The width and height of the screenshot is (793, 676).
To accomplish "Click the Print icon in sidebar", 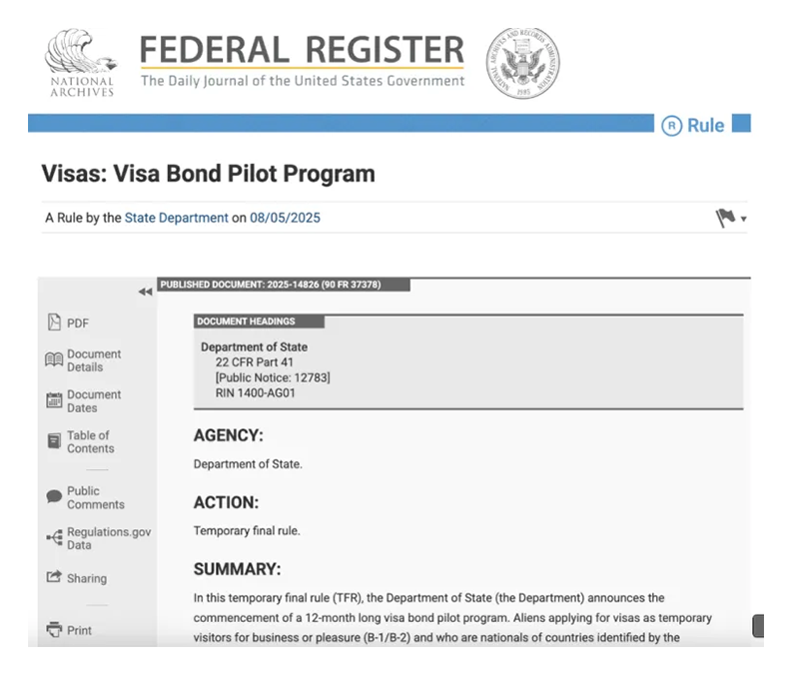I will (54, 630).
